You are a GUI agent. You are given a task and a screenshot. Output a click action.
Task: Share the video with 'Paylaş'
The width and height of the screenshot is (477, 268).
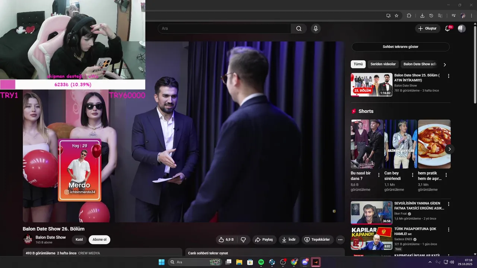(x=264, y=240)
